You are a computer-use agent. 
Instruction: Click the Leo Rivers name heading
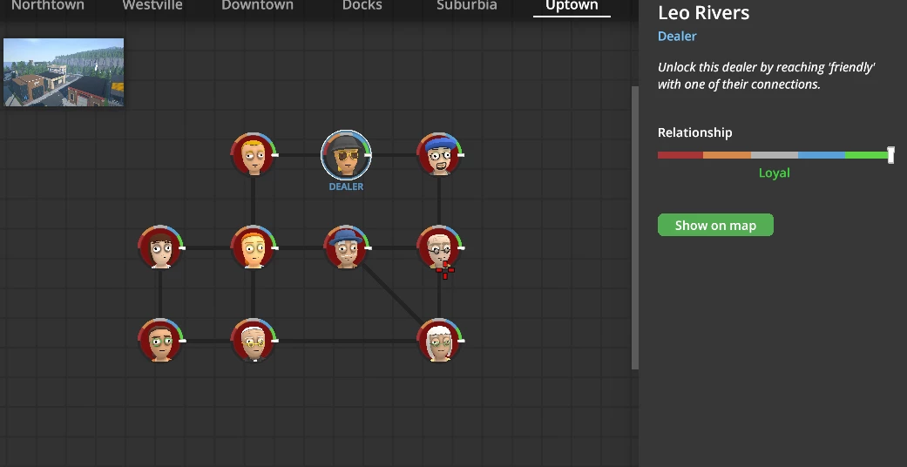click(x=703, y=13)
